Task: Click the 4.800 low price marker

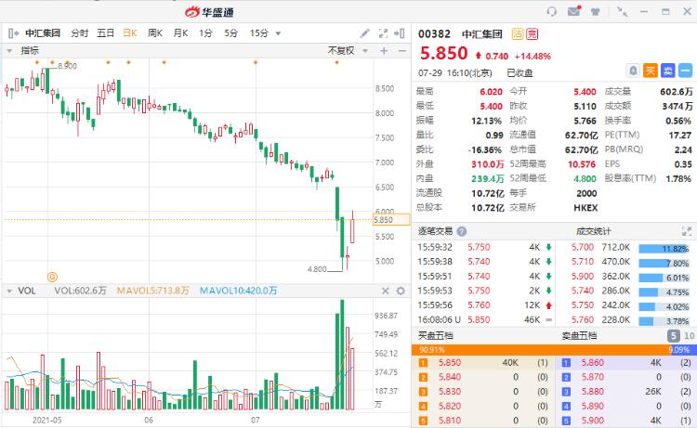Action: [317, 269]
